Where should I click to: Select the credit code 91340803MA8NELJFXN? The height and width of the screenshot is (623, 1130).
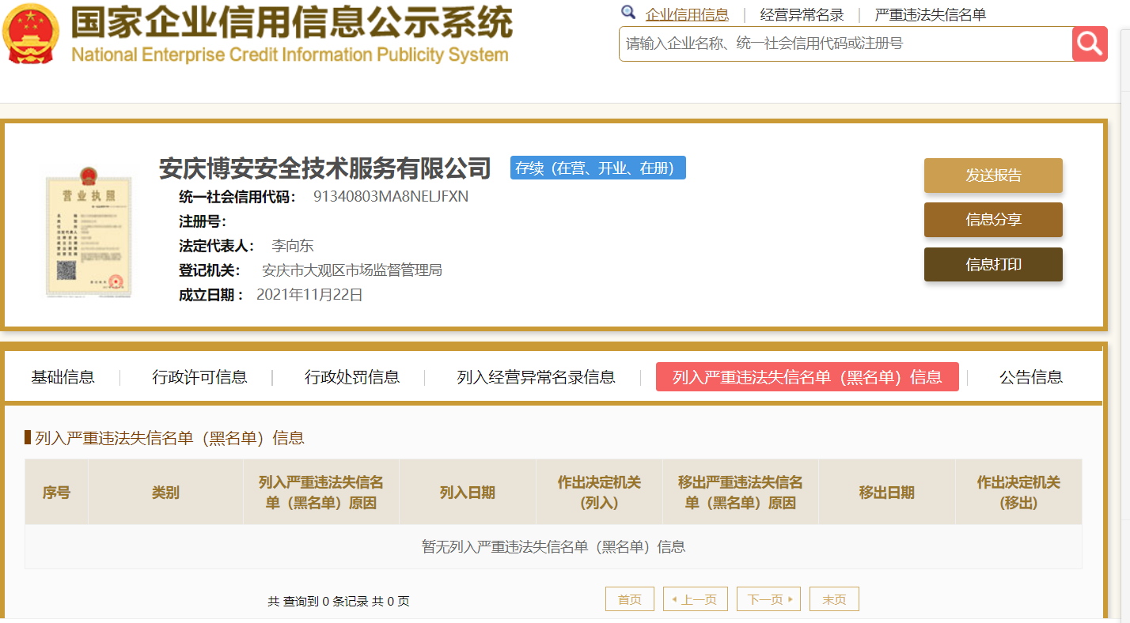coord(391,197)
